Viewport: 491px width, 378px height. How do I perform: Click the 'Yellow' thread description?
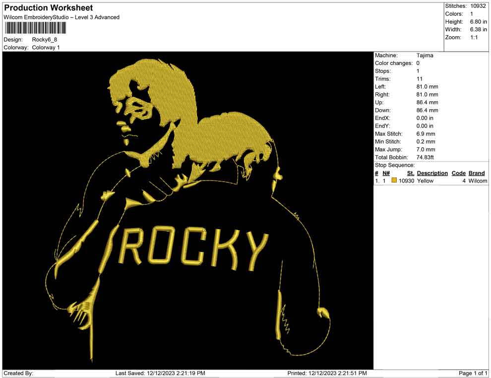[x=425, y=181]
